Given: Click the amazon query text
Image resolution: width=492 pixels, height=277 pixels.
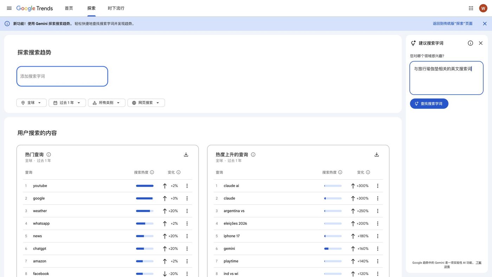Looking at the screenshot, I should click(x=40, y=261).
